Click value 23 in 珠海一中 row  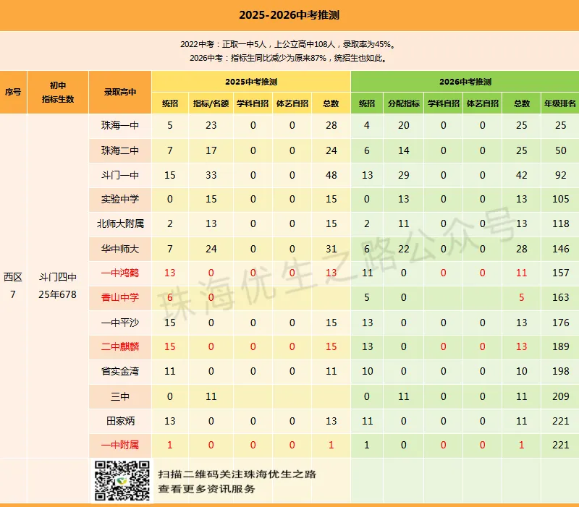[x=211, y=125]
